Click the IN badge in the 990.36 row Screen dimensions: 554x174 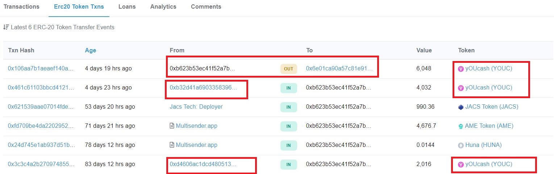(x=288, y=107)
